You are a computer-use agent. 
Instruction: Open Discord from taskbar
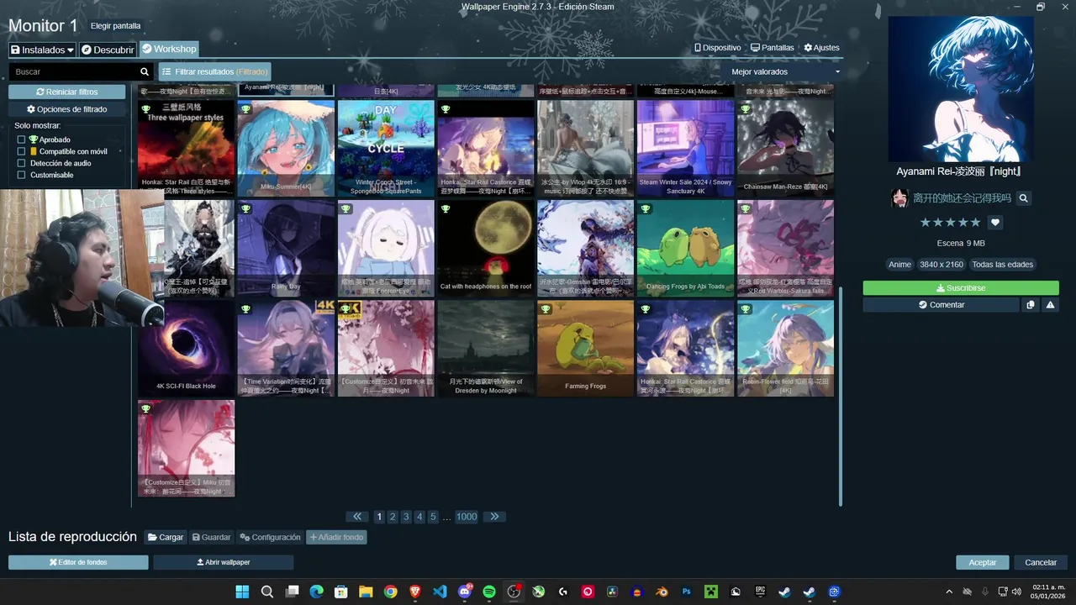pyautogui.click(x=465, y=592)
